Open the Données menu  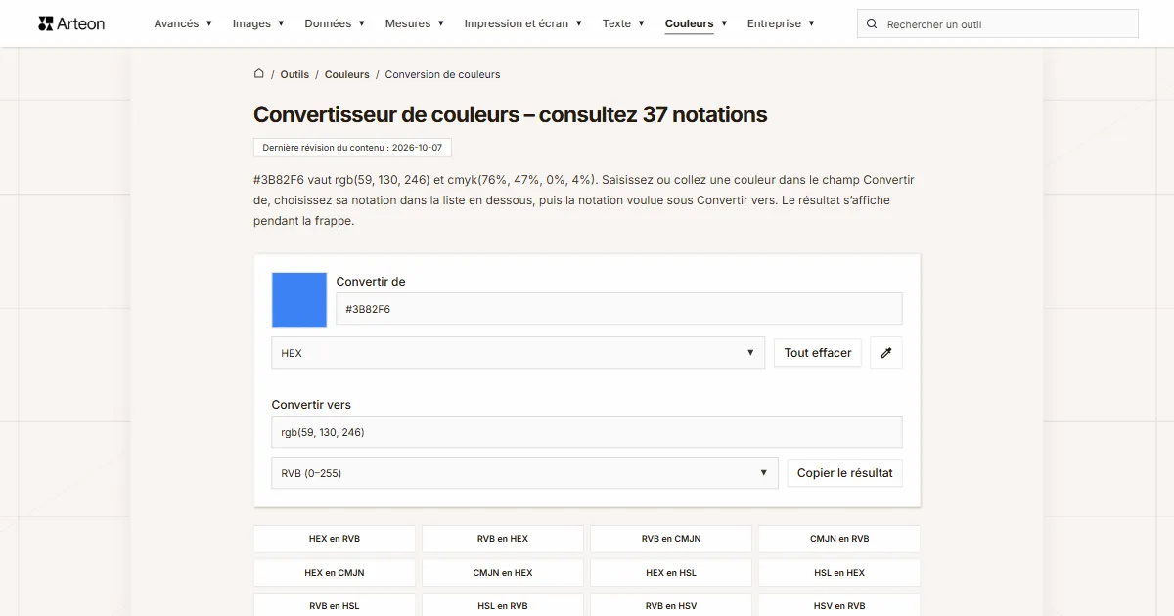(x=335, y=23)
